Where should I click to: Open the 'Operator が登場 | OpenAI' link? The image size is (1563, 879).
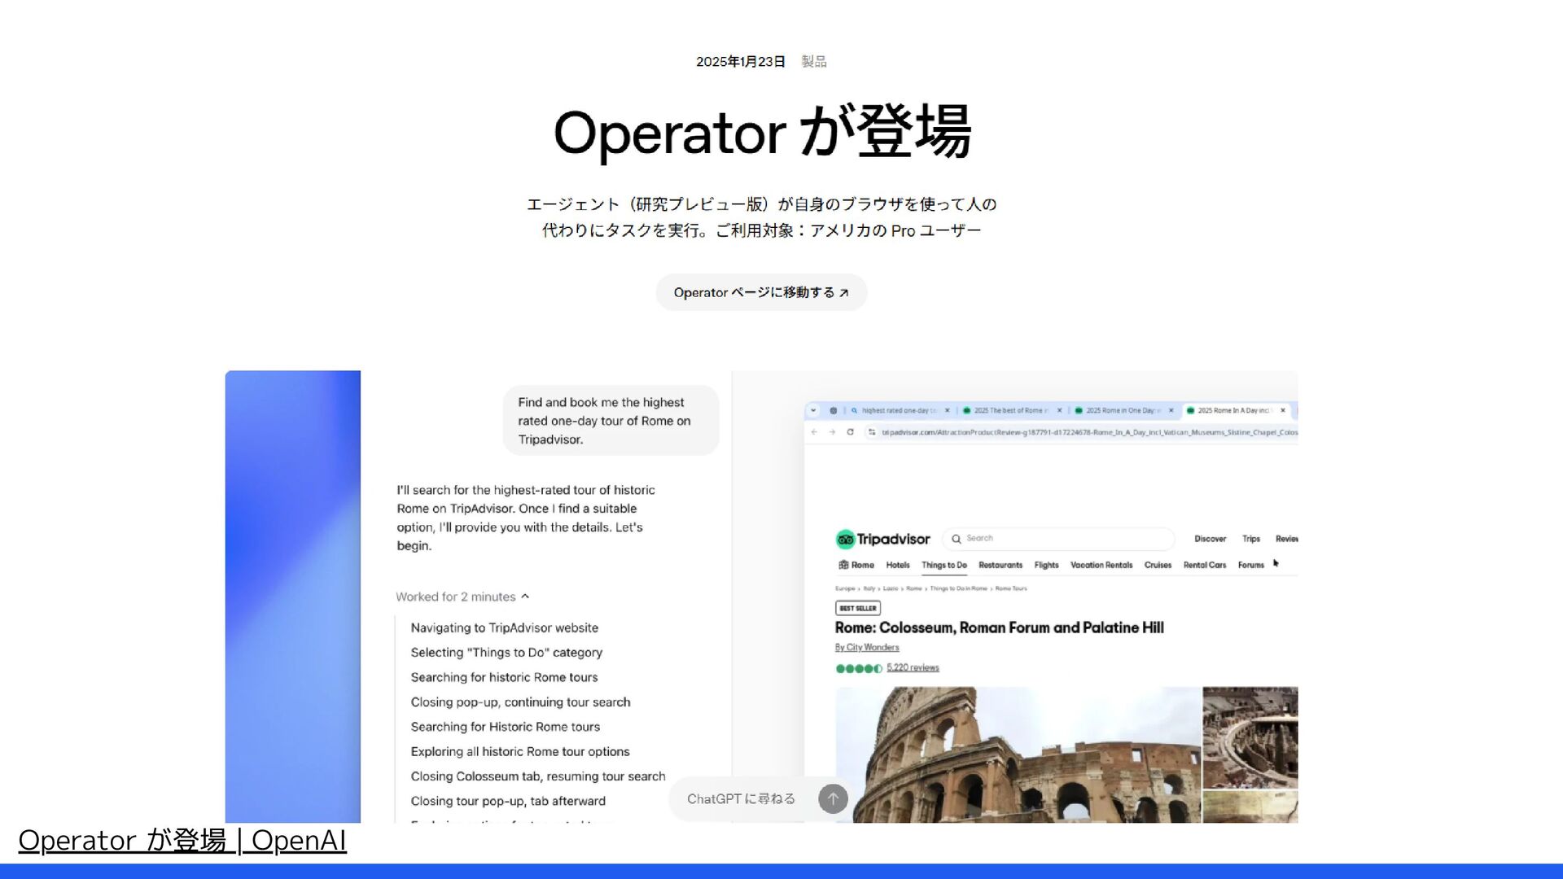tap(182, 840)
